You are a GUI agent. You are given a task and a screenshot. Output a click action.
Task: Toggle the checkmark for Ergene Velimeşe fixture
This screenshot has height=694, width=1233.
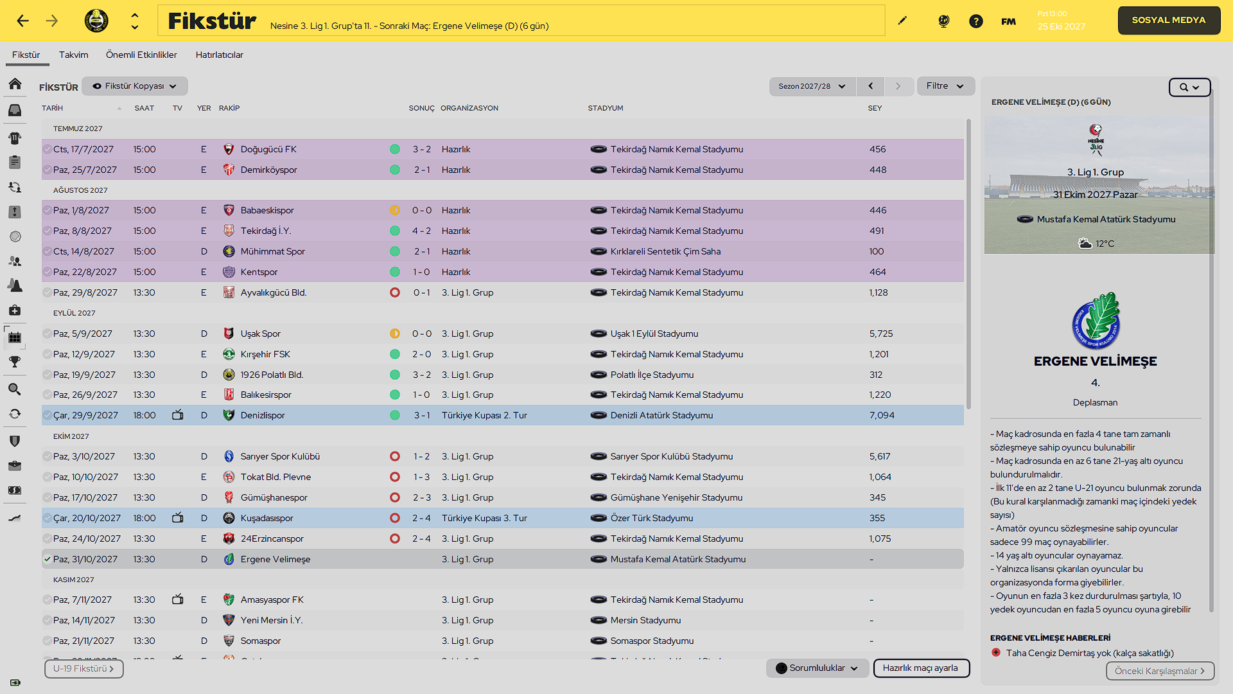click(x=48, y=559)
